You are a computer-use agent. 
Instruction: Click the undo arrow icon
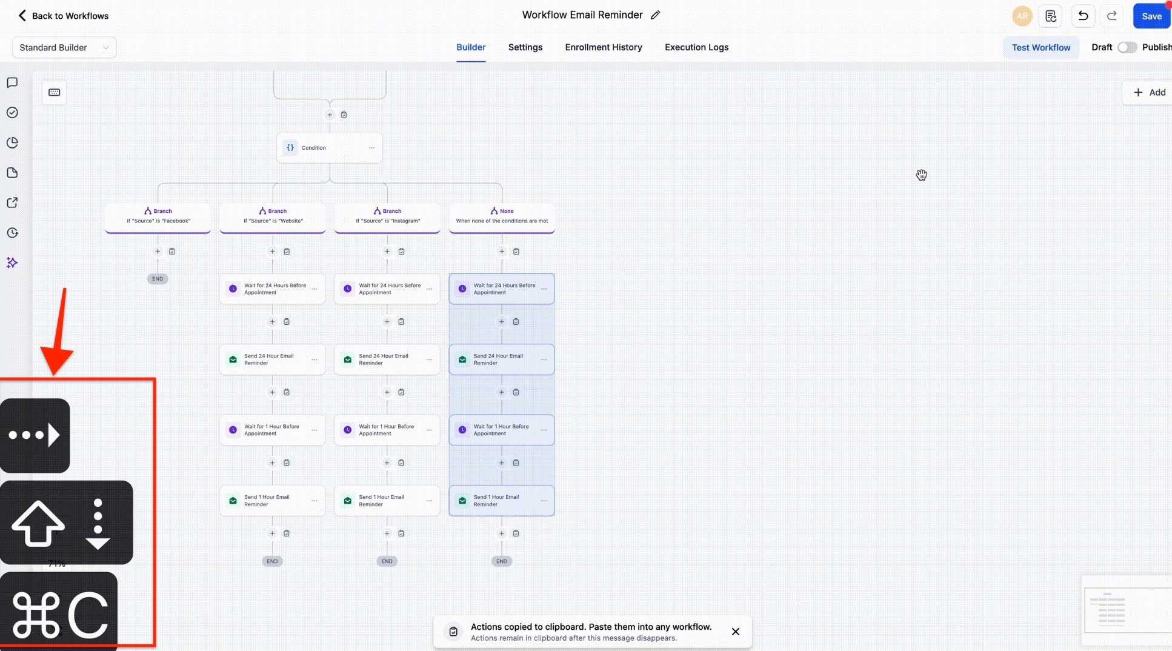click(1083, 16)
